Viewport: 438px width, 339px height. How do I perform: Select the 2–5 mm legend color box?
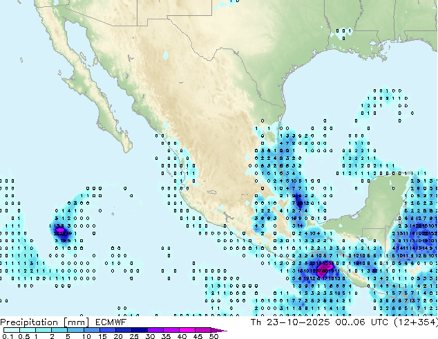coord(59,330)
